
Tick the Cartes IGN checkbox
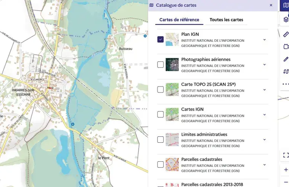point(161,114)
